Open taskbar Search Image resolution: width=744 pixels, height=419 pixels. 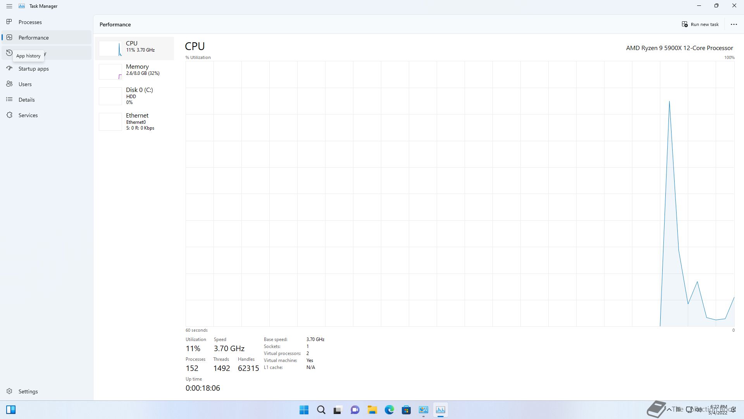pyautogui.click(x=321, y=410)
